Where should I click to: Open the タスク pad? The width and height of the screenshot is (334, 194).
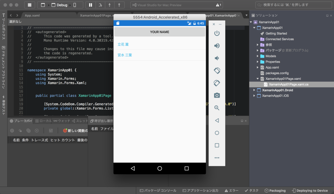pos(251,191)
